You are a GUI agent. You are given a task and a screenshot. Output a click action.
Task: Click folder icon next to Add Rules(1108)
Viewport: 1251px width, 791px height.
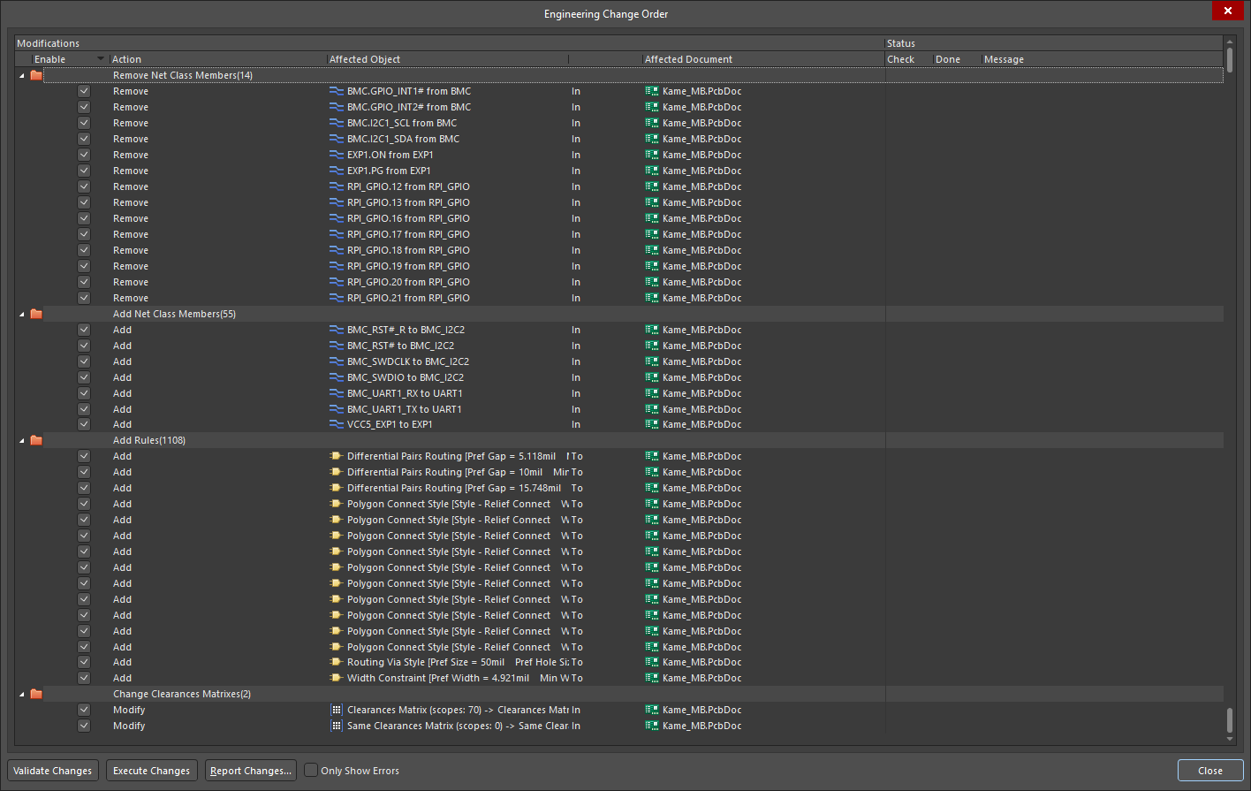pos(36,440)
